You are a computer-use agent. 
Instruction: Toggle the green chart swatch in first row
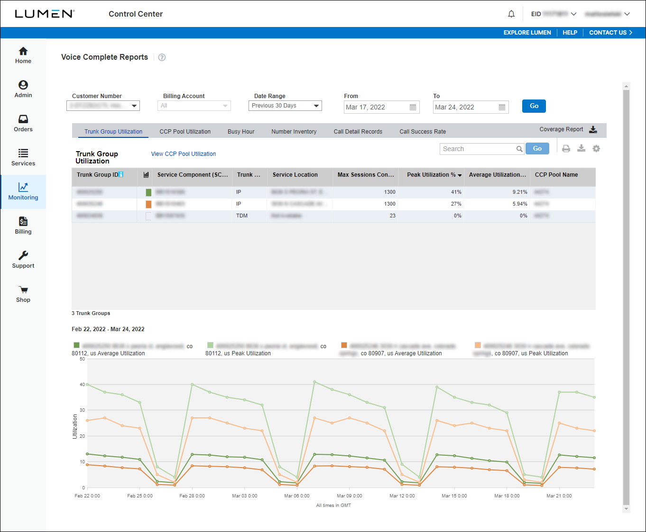click(x=148, y=192)
